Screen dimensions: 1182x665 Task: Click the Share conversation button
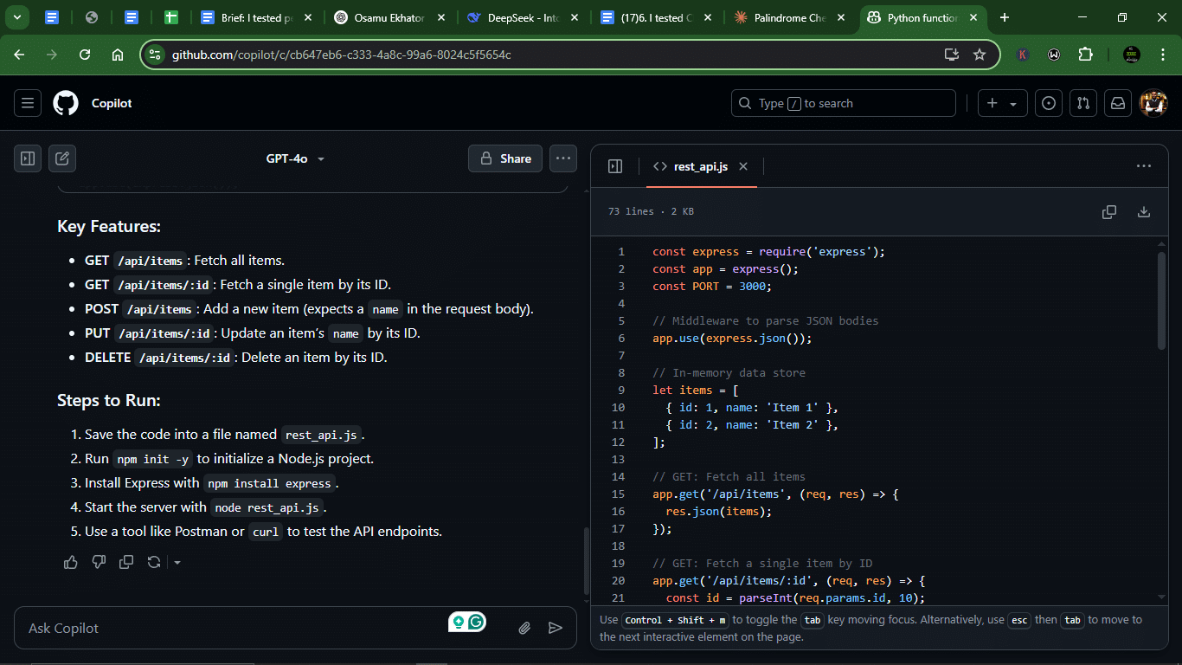(505, 158)
